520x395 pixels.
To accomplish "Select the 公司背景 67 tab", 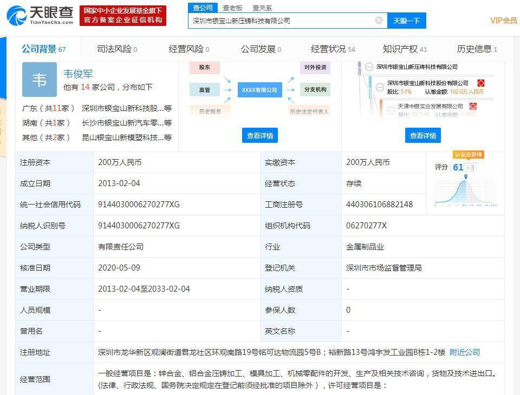I will click(43, 49).
